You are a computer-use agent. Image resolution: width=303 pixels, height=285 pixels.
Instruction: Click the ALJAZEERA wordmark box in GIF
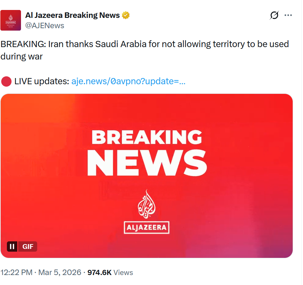coord(147,227)
